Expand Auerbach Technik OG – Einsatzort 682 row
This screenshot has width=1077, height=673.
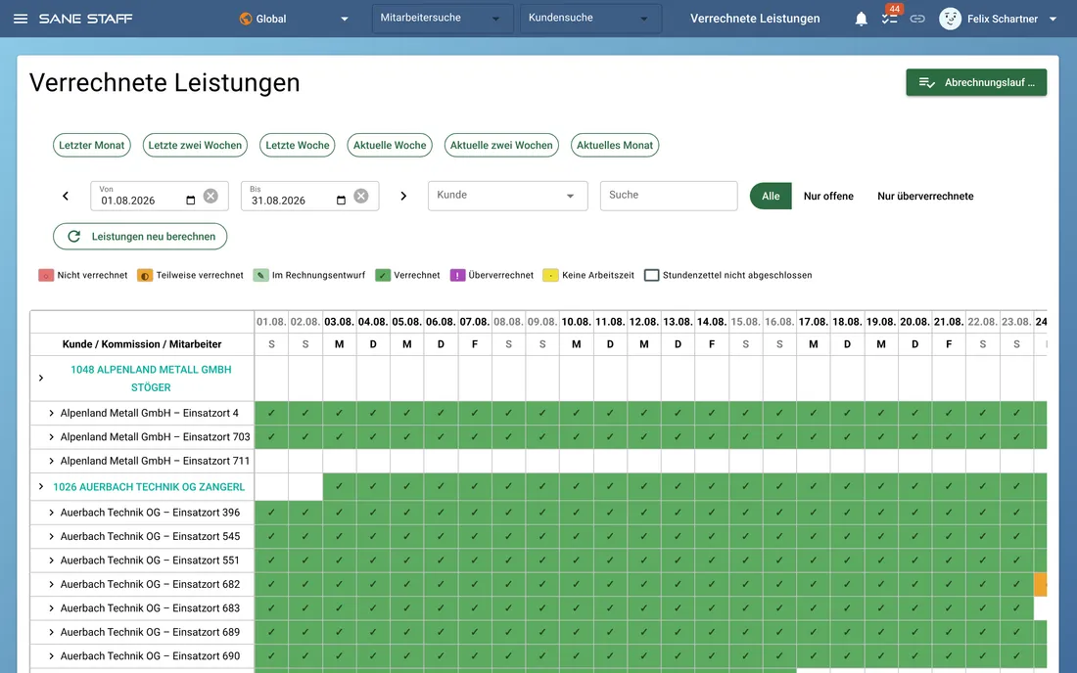pyautogui.click(x=51, y=585)
